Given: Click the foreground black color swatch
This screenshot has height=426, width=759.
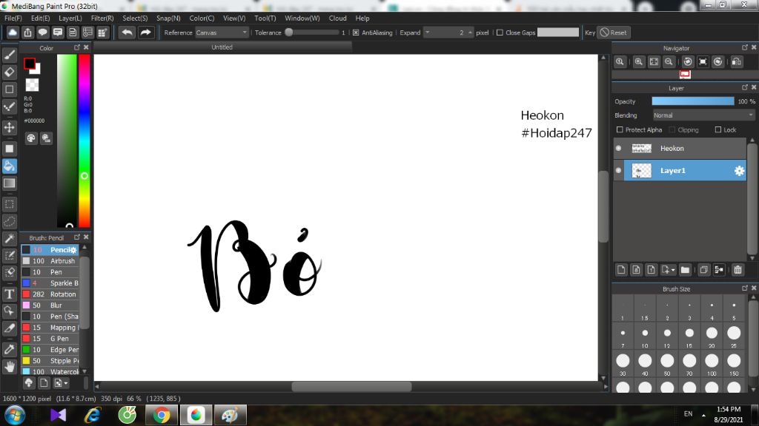Looking at the screenshot, I should tap(29, 64).
